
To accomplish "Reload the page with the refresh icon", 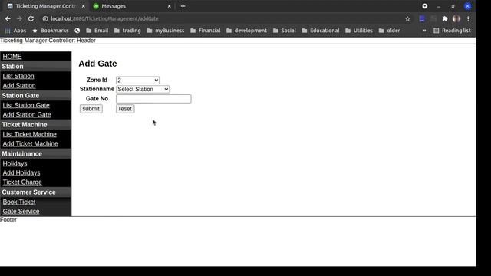I will 31,18.
